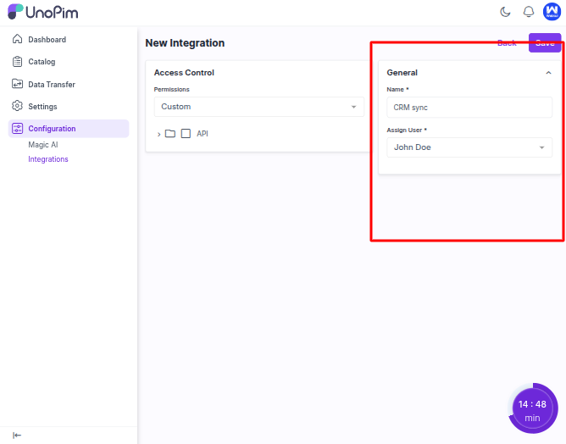566x444 pixels.
Task: Expand the API tree node
Action: 158,134
